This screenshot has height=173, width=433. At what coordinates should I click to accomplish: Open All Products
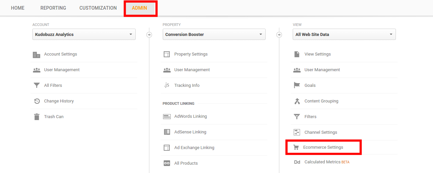(x=186, y=163)
